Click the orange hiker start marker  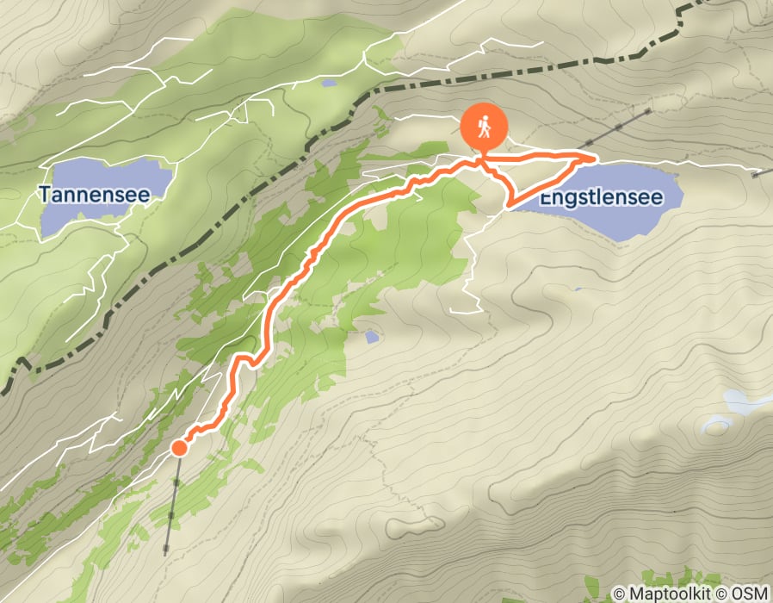click(x=484, y=127)
